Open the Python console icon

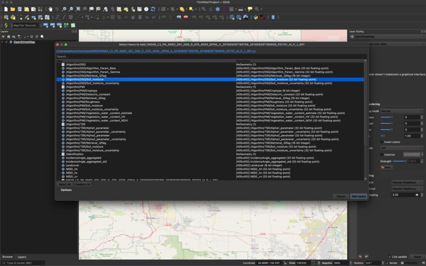256,18
